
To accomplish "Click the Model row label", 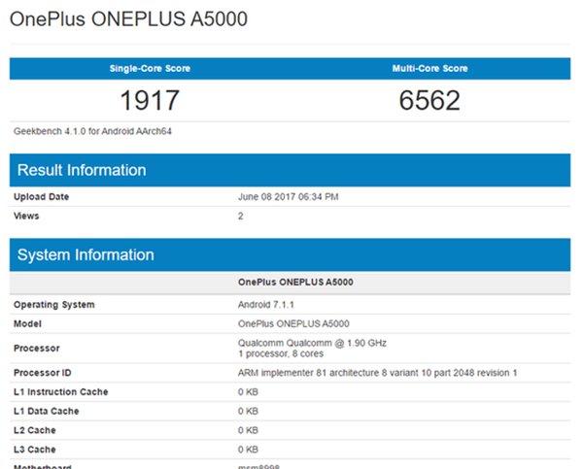I will click(x=28, y=323).
